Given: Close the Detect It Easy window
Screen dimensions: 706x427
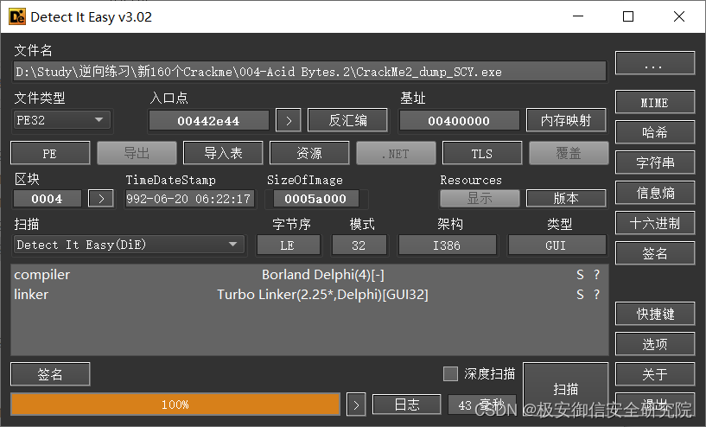Looking at the screenshot, I should click(x=679, y=16).
